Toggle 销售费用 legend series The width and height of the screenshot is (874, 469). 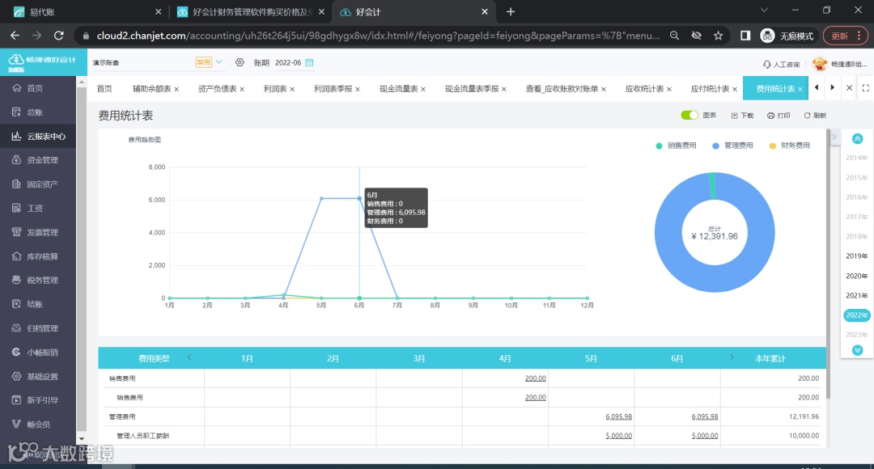(x=676, y=146)
